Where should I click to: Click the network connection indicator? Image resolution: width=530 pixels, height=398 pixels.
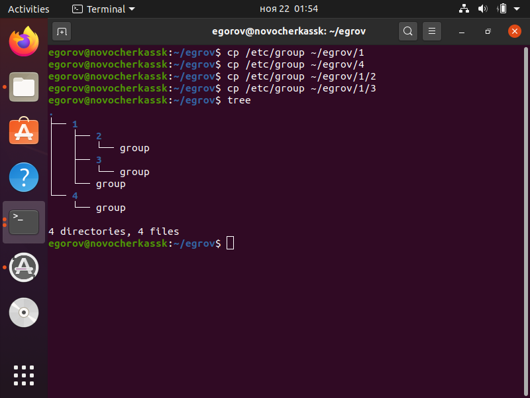[463, 9]
